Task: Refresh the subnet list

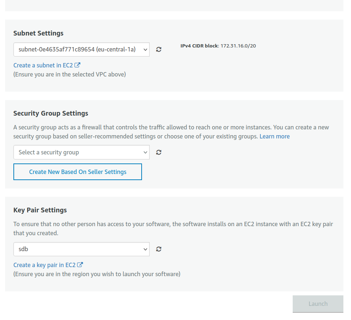Action: [159, 50]
